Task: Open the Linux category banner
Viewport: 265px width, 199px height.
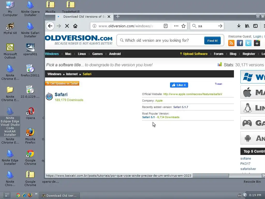Action: [253, 108]
